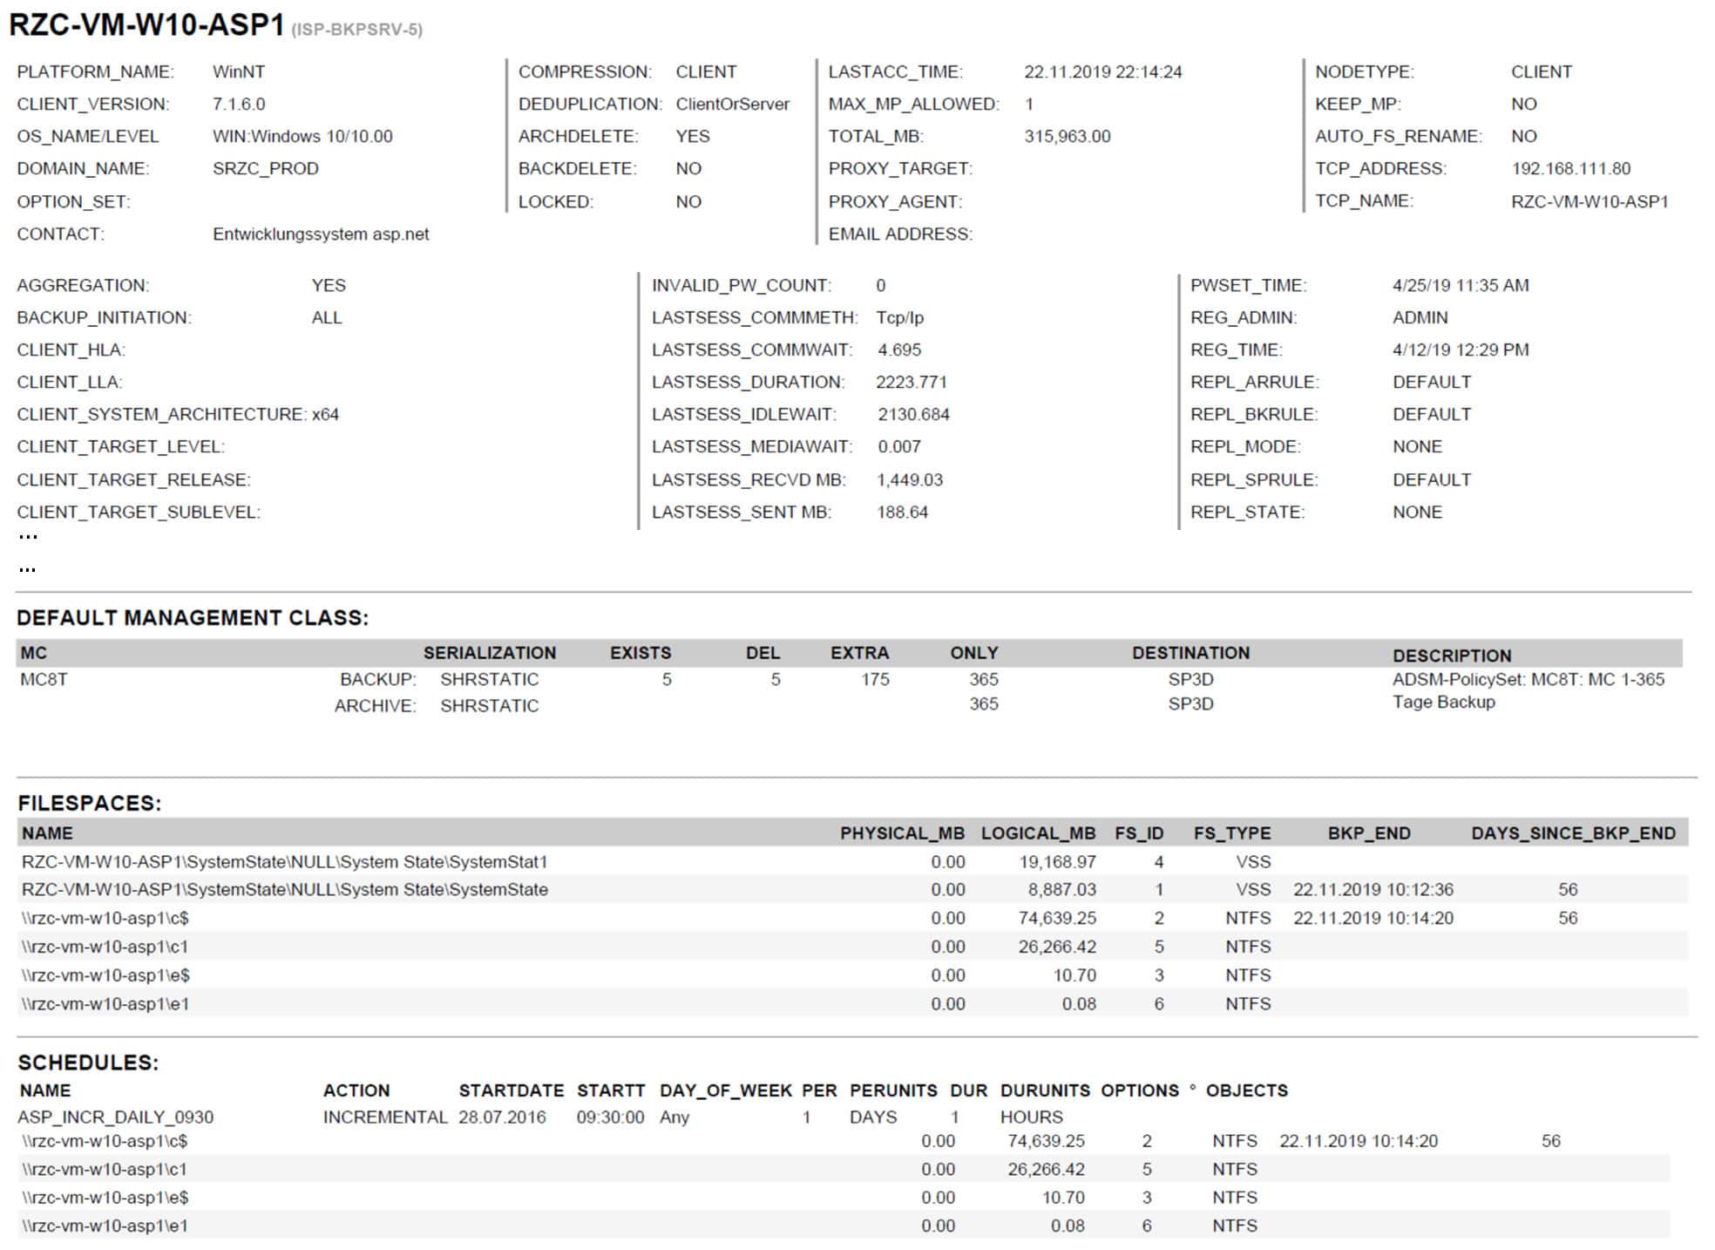Click the ASP_INCR_DAILY_0930 schedule name

(115, 1118)
